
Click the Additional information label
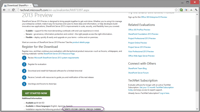[x=32, y=98]
